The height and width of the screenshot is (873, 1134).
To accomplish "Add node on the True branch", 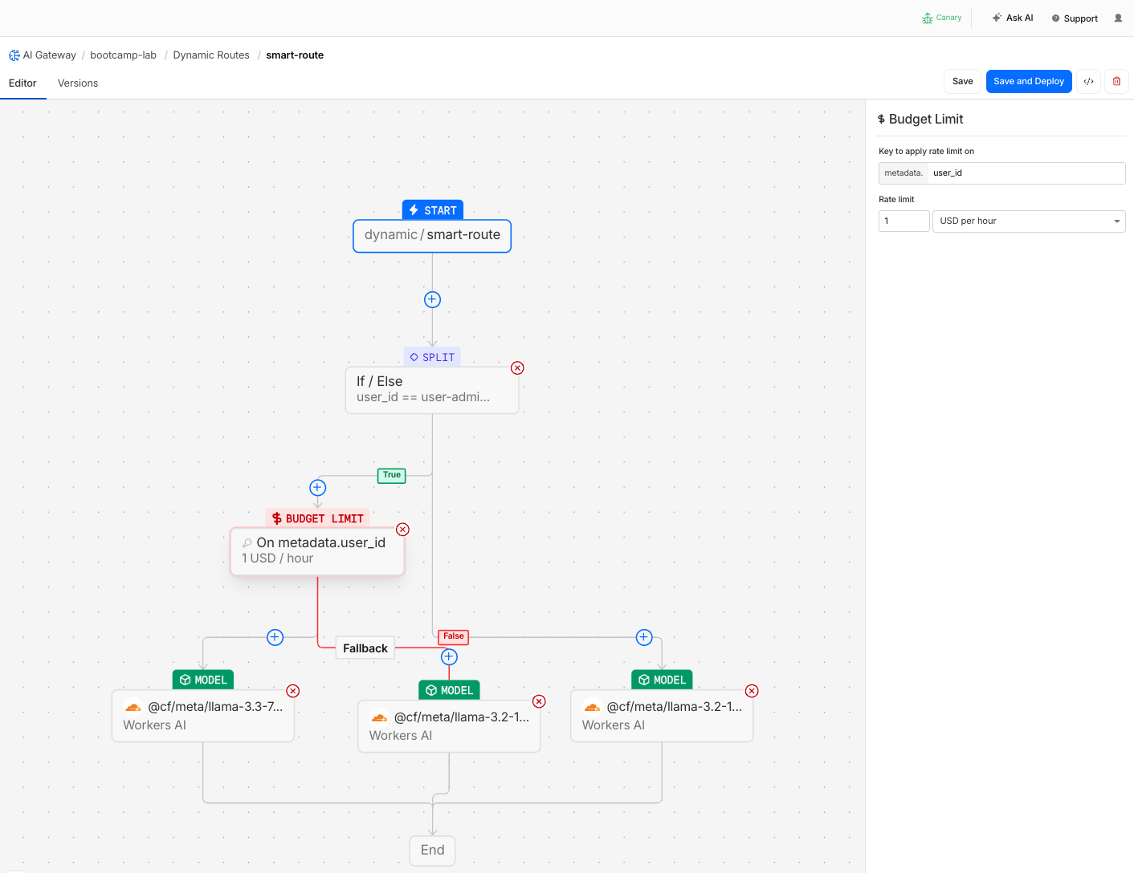I will point(317,487).
